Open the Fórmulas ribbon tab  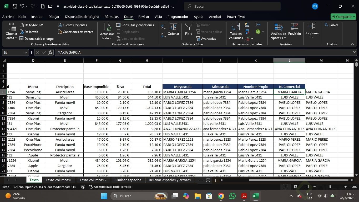click(x=112, y=17)
